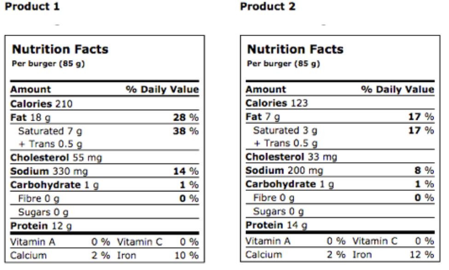
Task: Click Calories 210 row in Product 1
Action: click(41, 104)
